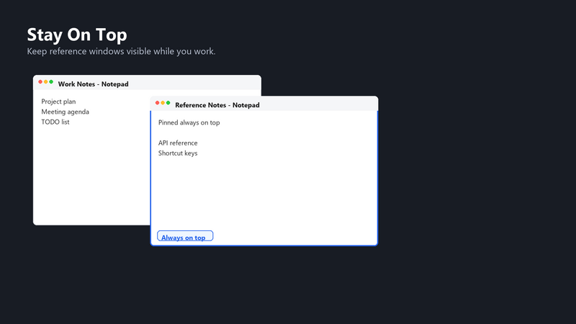Minimize Work Notes using the yellow dot
The width and height of the screenshot is (576, 324).
(46, 82)
